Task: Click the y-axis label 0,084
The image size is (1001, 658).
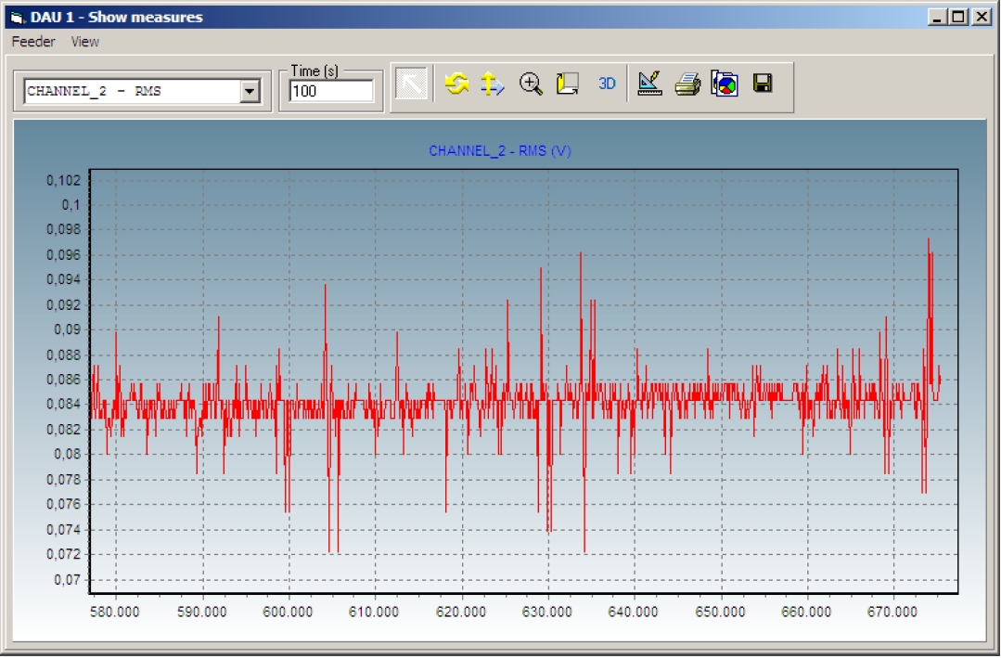Action: click(64, 405)
